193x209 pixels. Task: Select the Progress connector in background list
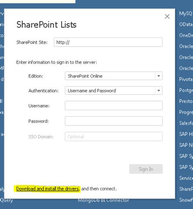pos(186,112)
